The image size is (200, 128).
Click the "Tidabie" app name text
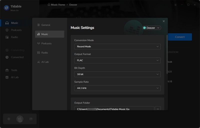tap(16, 6)
